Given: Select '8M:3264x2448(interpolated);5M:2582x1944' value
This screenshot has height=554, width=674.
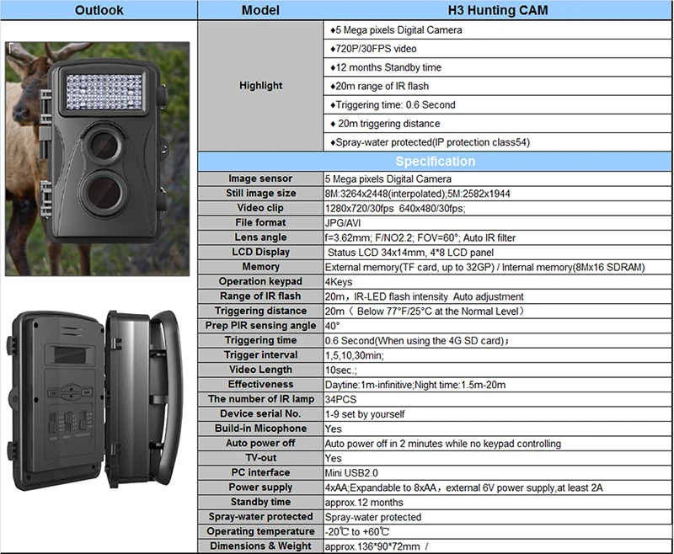Looking at the screenshot, I should (x=417, y=194).
